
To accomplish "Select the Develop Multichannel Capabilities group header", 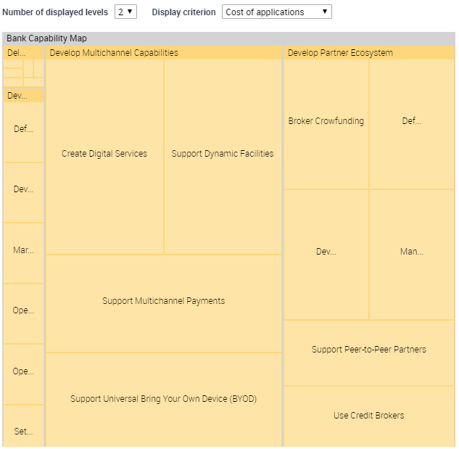I will pos(164,53).
